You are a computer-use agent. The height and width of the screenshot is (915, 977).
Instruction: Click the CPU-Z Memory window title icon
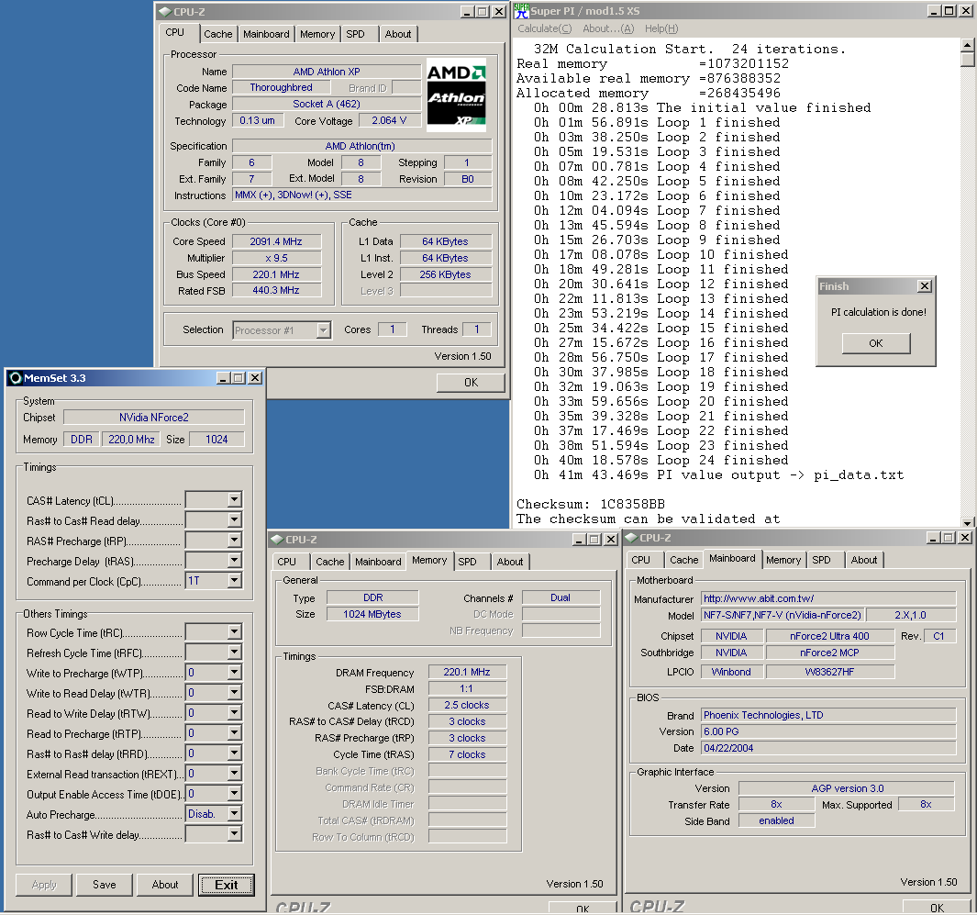(x=277, y=539)
